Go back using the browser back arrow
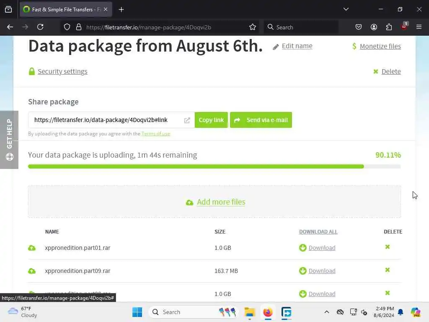 (x=10, y=27)
